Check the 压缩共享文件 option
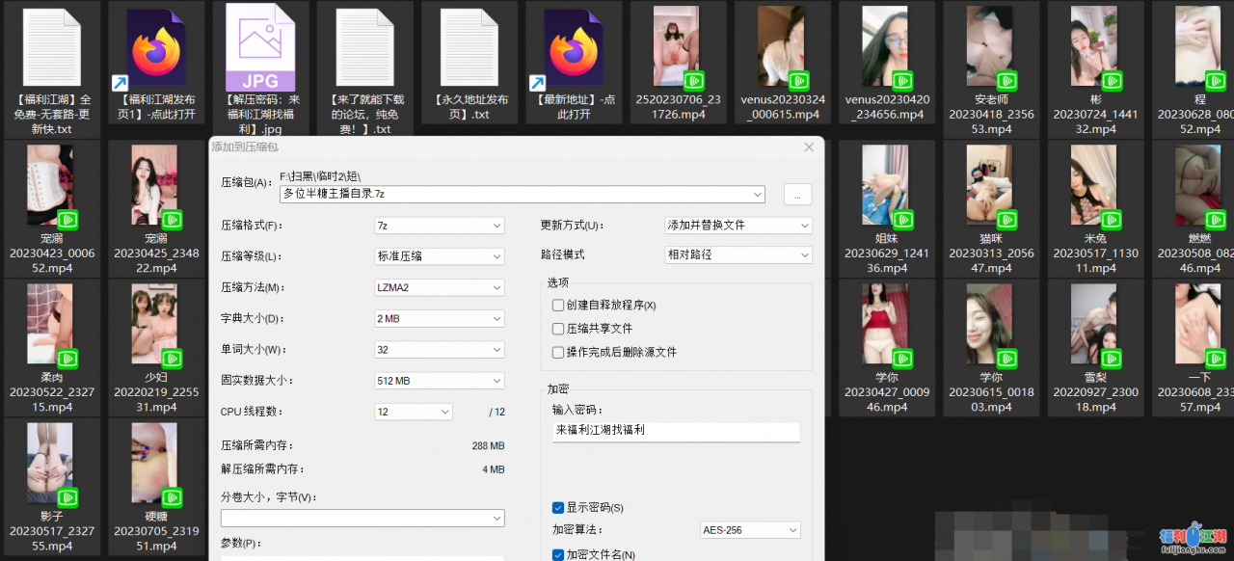 click(558, 329)
